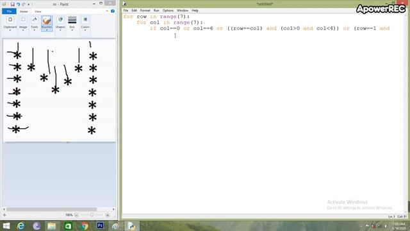Click the Undo arrow in Paint's title bar

click(x=18, y=4)
